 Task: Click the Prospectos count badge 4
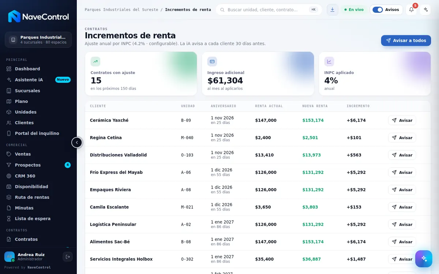(x=68, y=165)
